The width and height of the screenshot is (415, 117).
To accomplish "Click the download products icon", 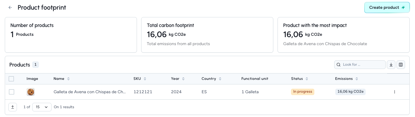I will 391,65.
